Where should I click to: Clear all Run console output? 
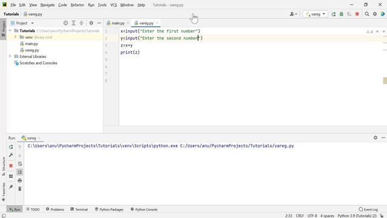(20, 189)
